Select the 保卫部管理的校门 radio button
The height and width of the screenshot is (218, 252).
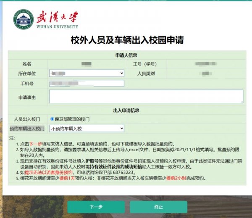[52, 119]
